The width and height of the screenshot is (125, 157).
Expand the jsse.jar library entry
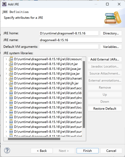pos(6,69)
